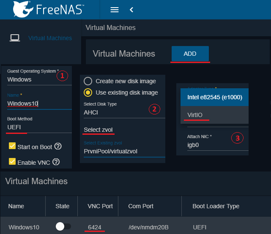271x234 pixels.
Task: Open Virtual Machines in the sidebar
Action: click(x=50, y=38)
